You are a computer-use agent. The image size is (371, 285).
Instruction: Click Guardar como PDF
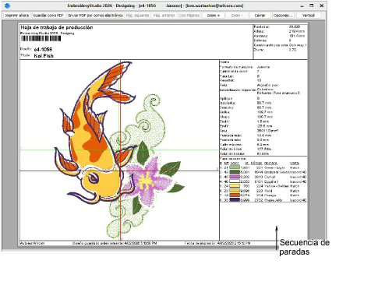point(48,16)
